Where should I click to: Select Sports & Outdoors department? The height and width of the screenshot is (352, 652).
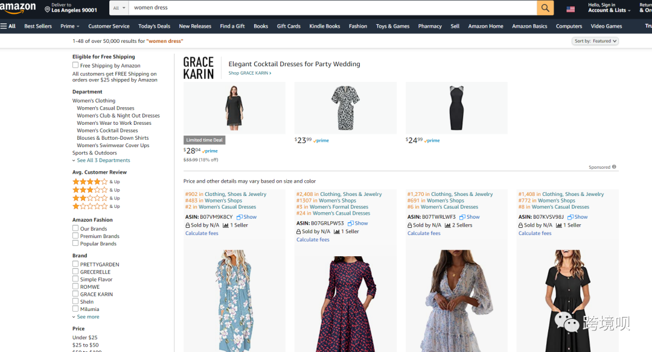pyautogui.click(x=94, y=152)
